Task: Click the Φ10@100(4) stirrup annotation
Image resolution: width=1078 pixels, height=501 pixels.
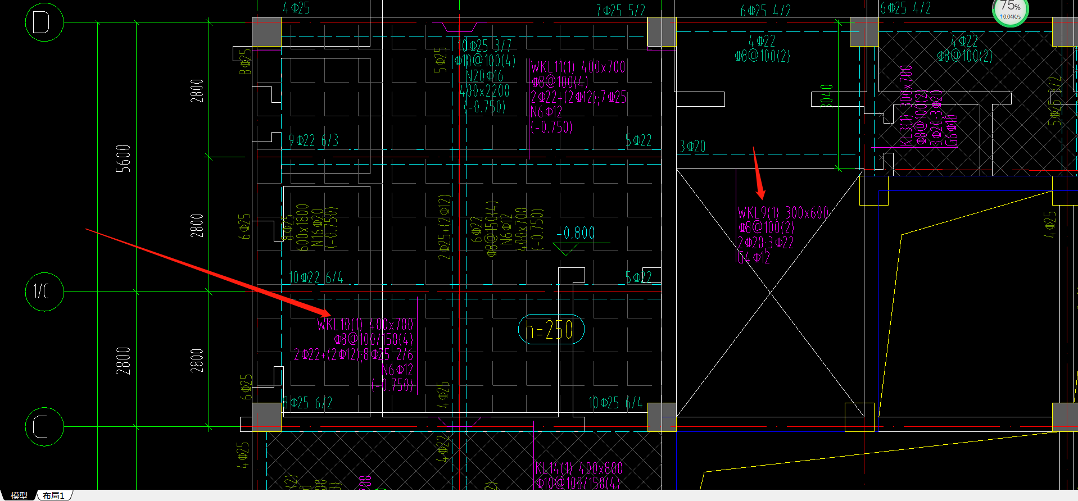Action: pos(485,61)
